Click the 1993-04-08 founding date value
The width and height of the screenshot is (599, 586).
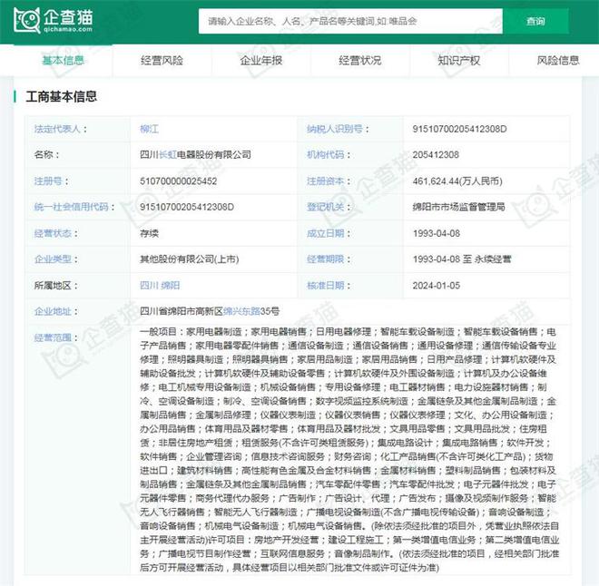pyautogui.click(x=437, y=233)
